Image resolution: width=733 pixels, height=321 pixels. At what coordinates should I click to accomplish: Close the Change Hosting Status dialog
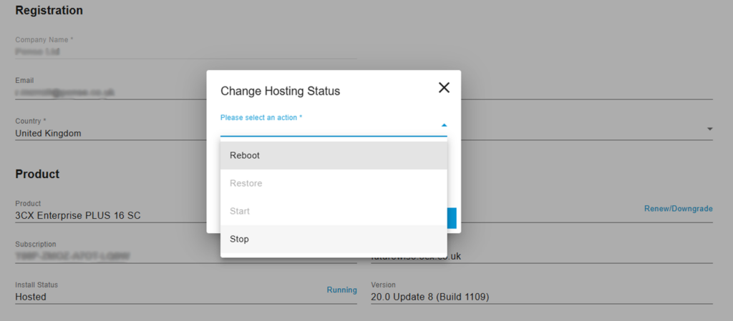click(x=444, y=88)
